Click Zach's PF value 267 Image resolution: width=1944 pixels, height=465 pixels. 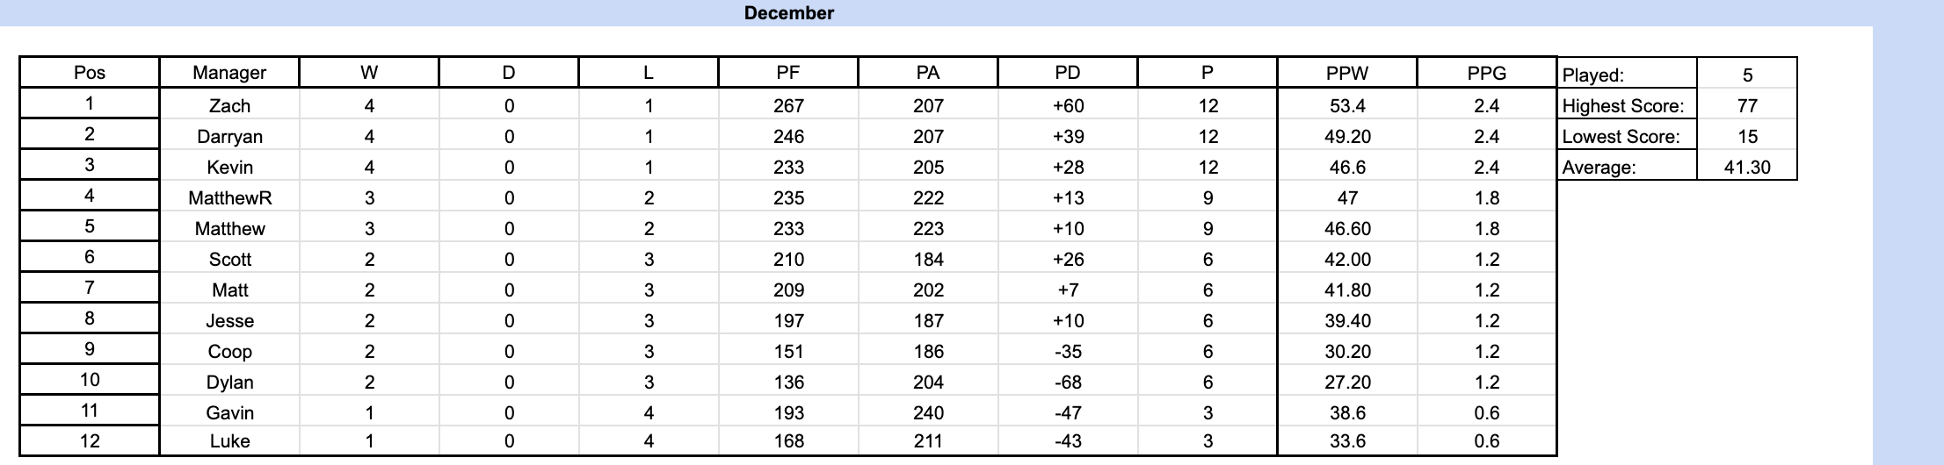(x=788, y=106)
